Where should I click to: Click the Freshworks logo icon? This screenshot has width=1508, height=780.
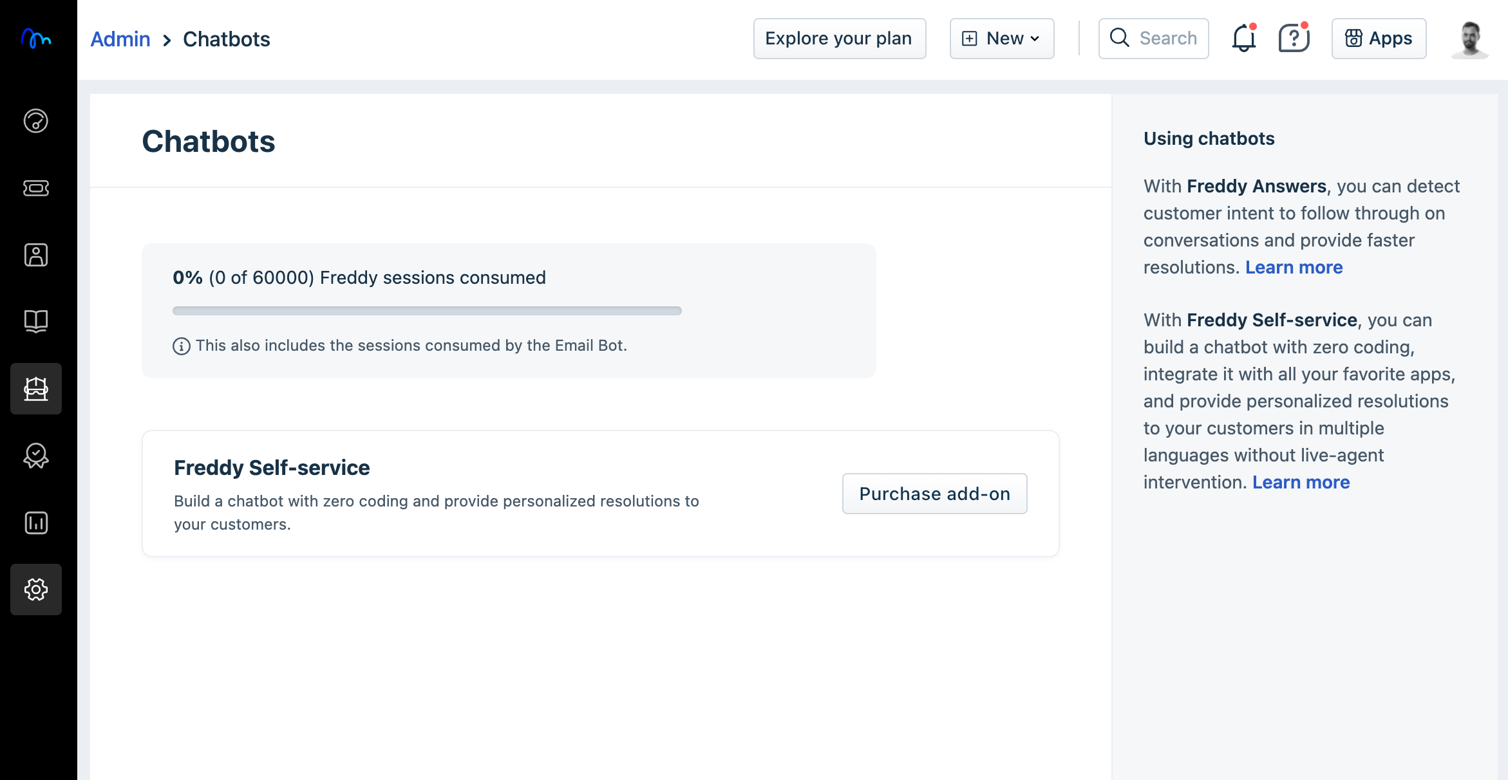pos(36,39)
